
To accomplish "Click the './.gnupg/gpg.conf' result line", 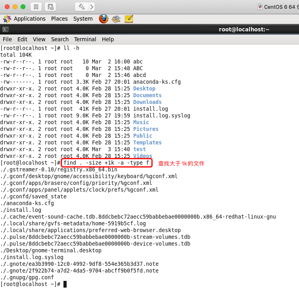I will [x=27, y=277].
